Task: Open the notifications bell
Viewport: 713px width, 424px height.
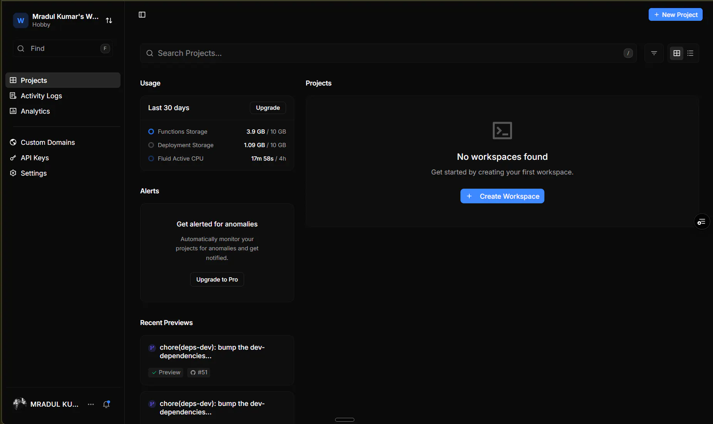Action: [x=107, y=404]
